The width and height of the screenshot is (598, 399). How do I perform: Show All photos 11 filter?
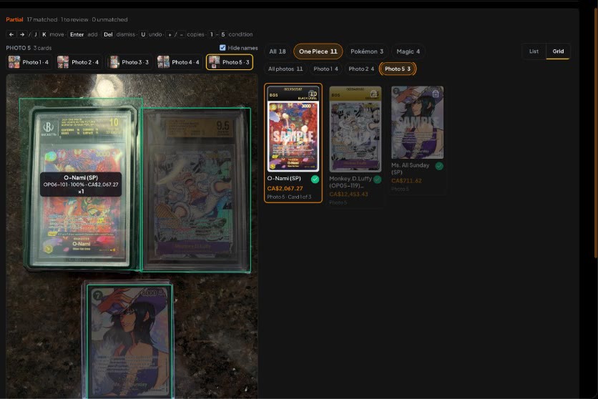click(285, 69)
